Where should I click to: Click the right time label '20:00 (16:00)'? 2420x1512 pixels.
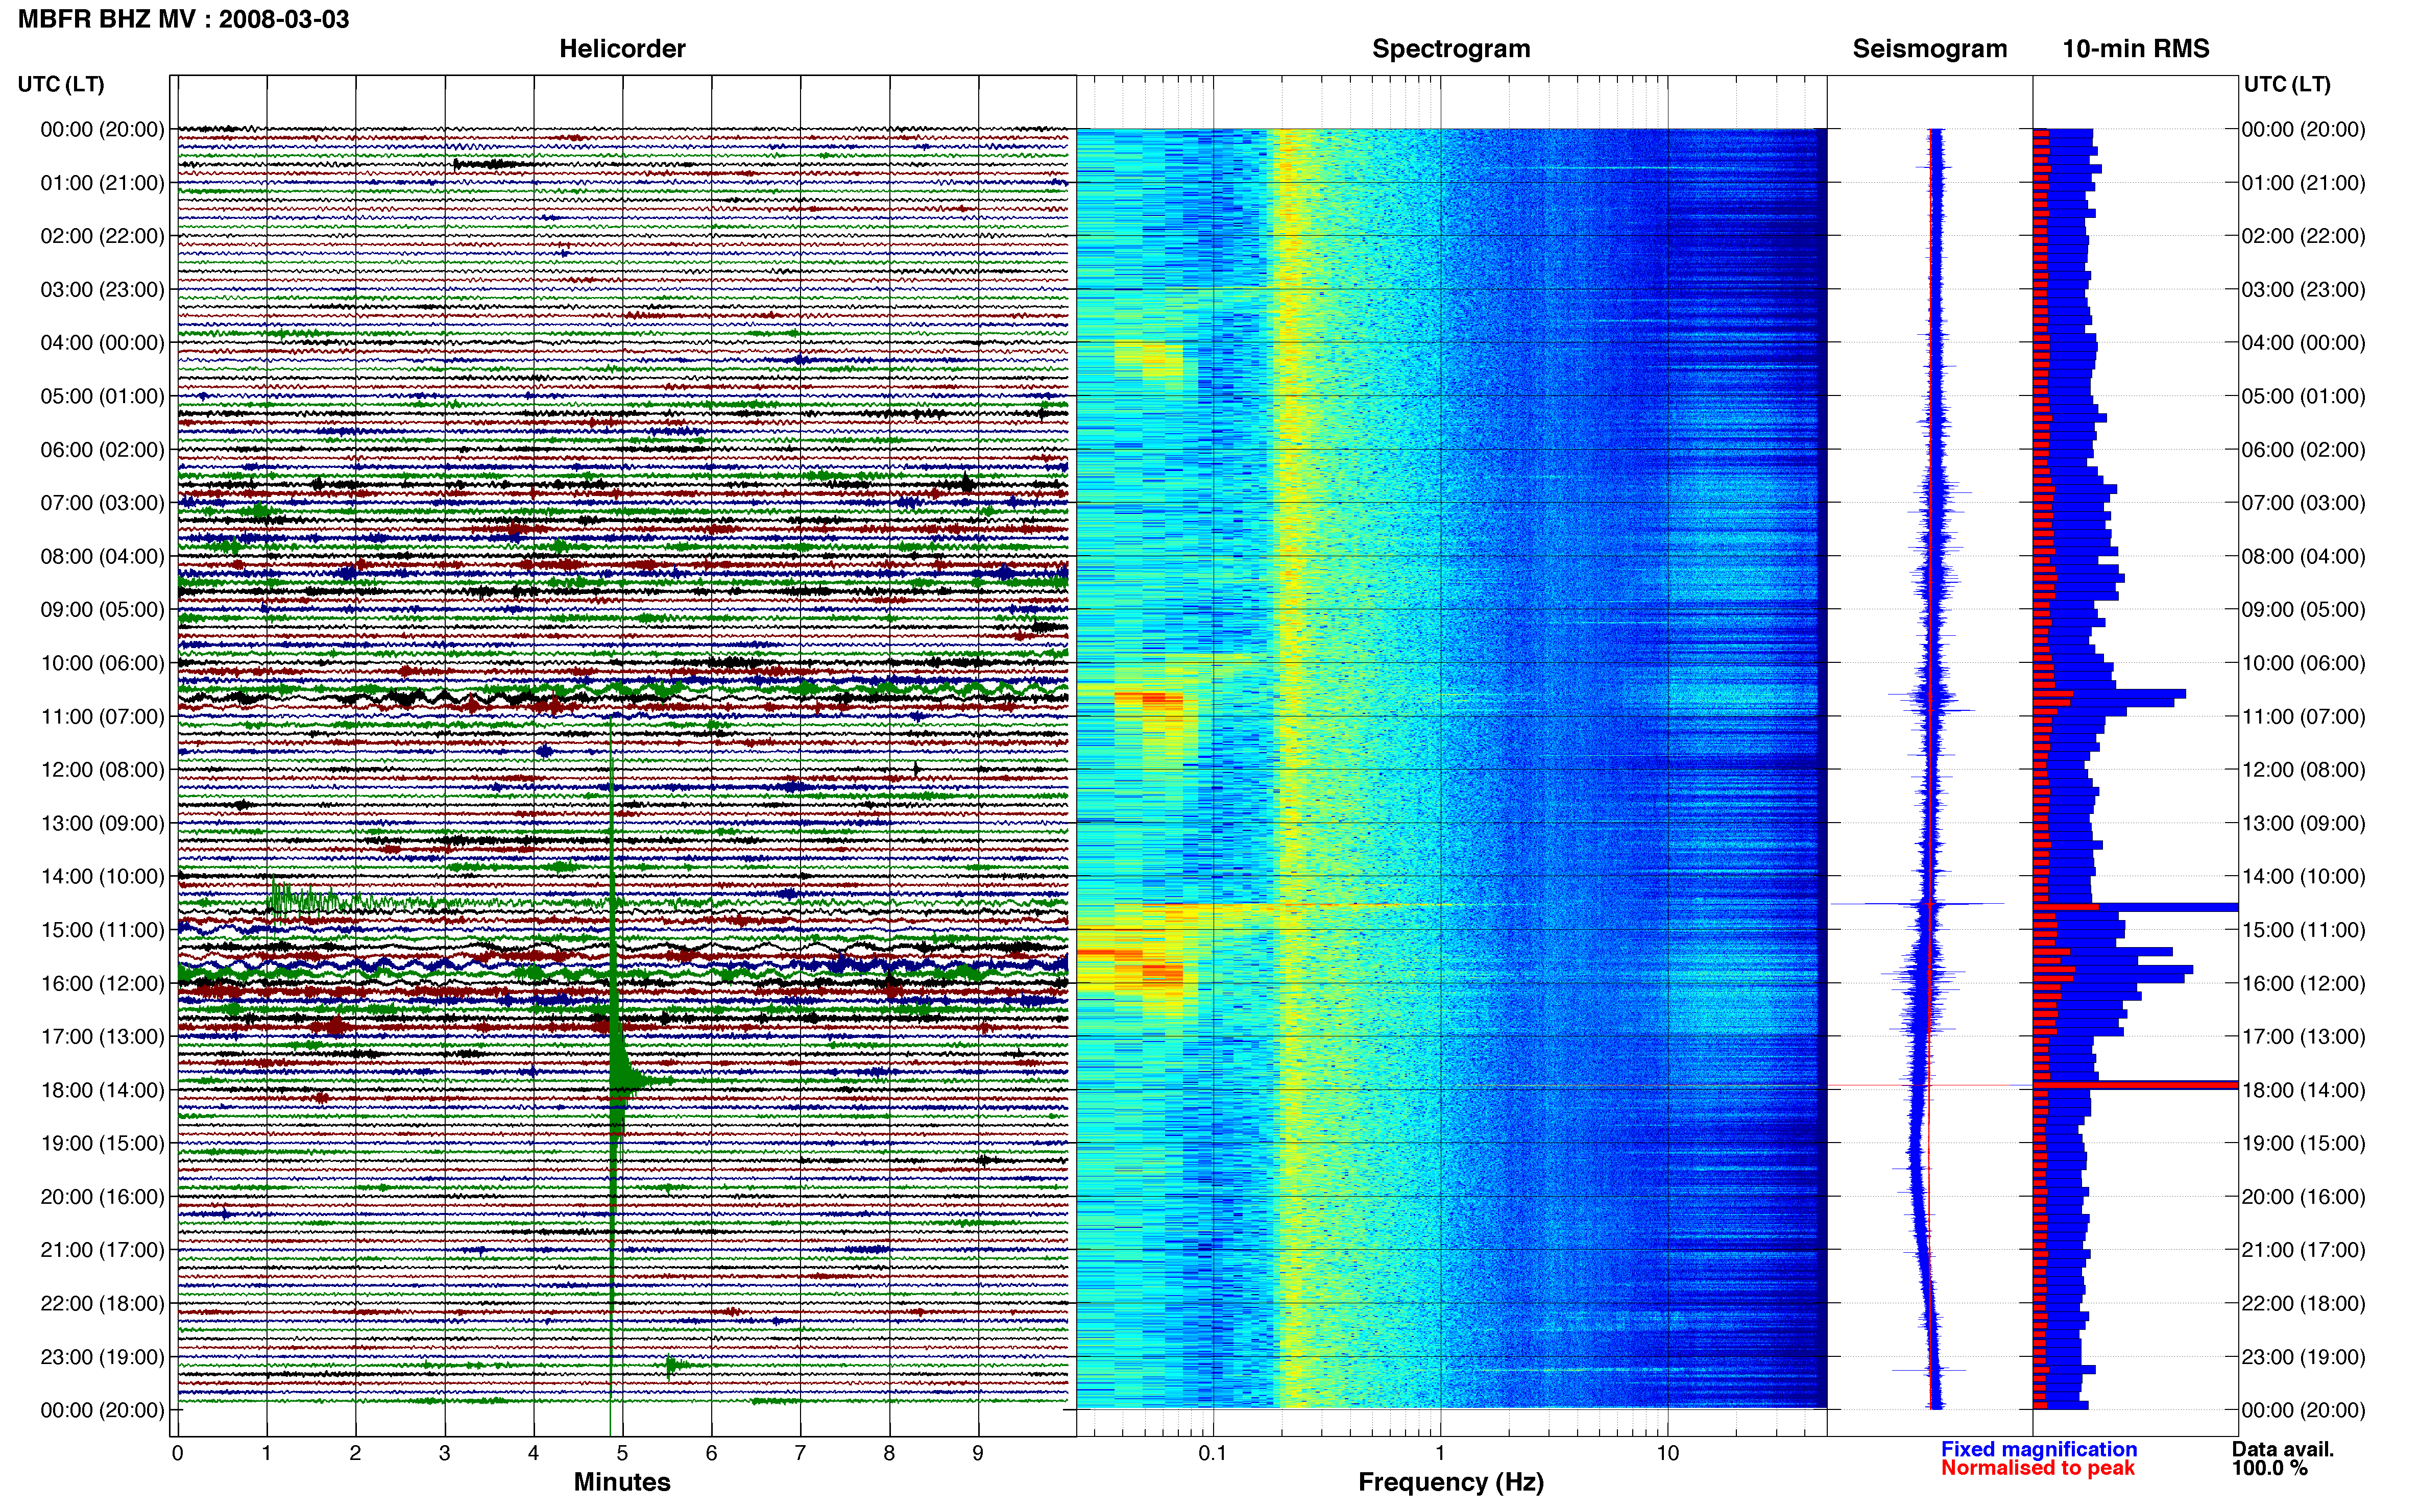2303,1197
